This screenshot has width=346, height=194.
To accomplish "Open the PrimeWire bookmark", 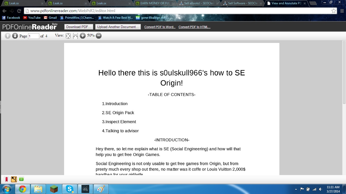I will [x=77, y=18].
